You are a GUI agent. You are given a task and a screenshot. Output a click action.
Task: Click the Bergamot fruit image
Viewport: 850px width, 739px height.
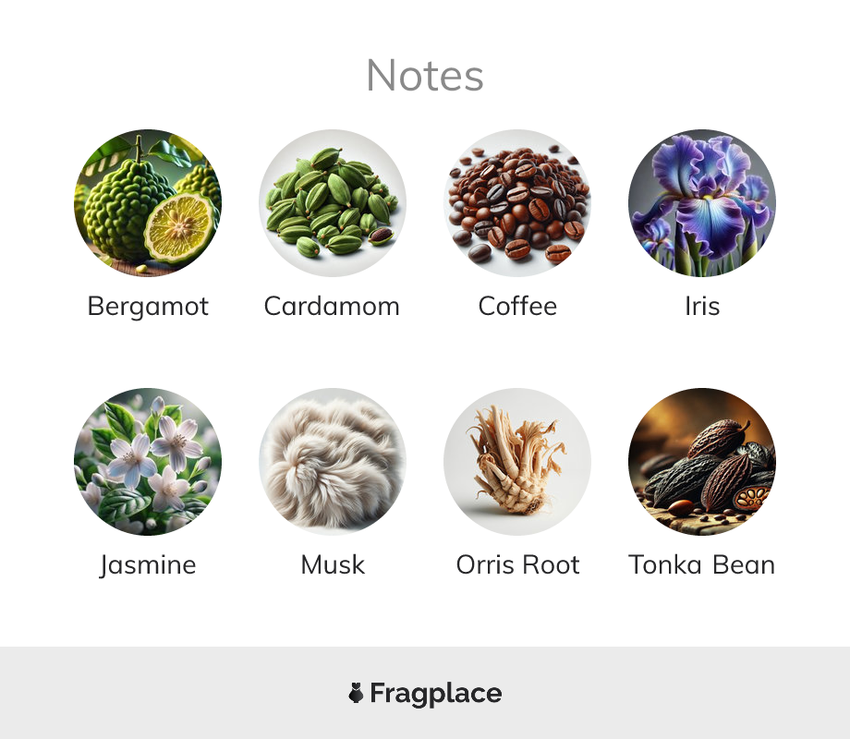(148, 203)
